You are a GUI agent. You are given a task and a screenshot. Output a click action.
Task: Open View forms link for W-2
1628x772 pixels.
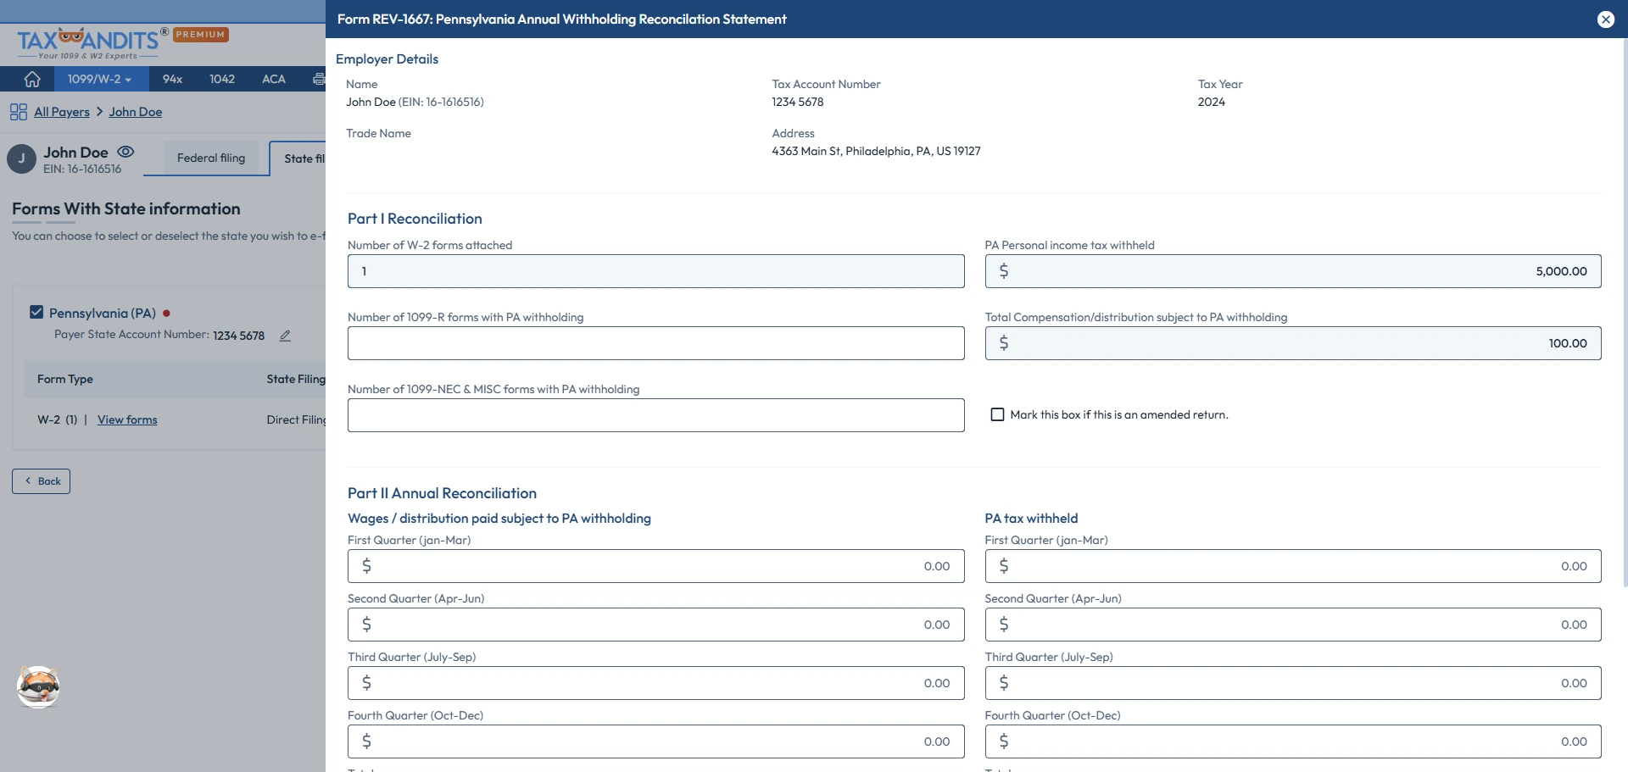[127, 419]
